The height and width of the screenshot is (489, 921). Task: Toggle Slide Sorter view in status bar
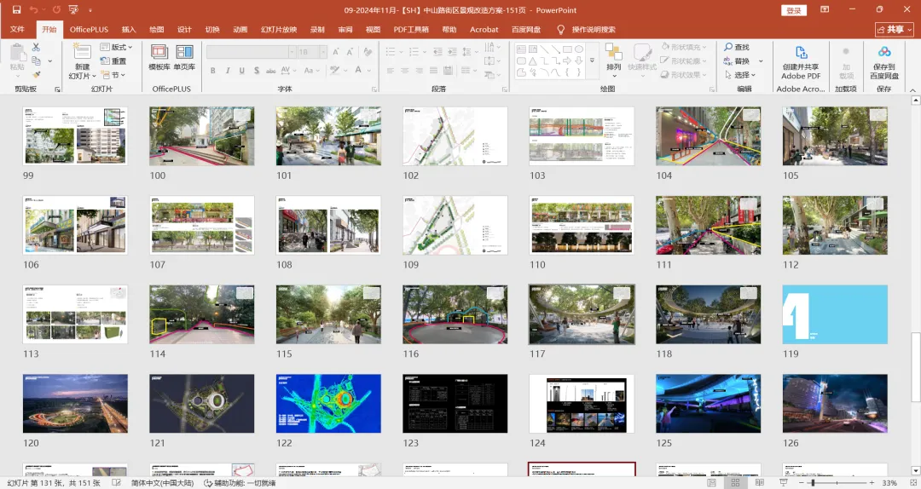(735, 483)
